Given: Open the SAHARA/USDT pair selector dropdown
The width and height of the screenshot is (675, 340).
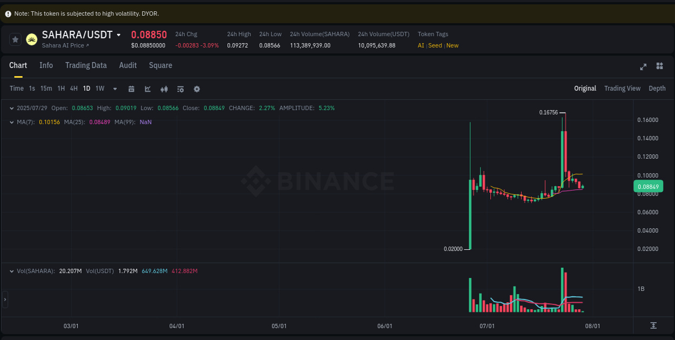Looking at the screenshot, I should coord(119,34).
